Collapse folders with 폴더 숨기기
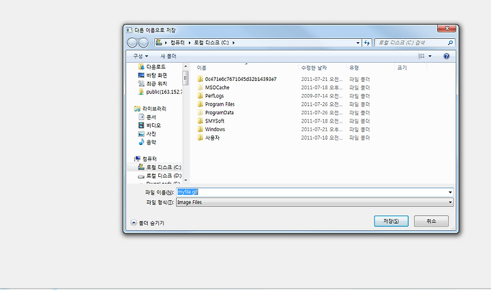 tap(147, 223)
